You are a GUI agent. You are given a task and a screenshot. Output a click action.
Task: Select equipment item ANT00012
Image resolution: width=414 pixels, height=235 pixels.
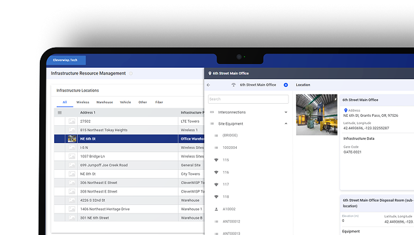coord(232,221)
